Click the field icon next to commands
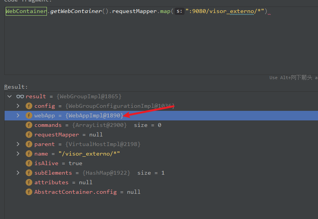318x219 pixels. coord(29,125)
